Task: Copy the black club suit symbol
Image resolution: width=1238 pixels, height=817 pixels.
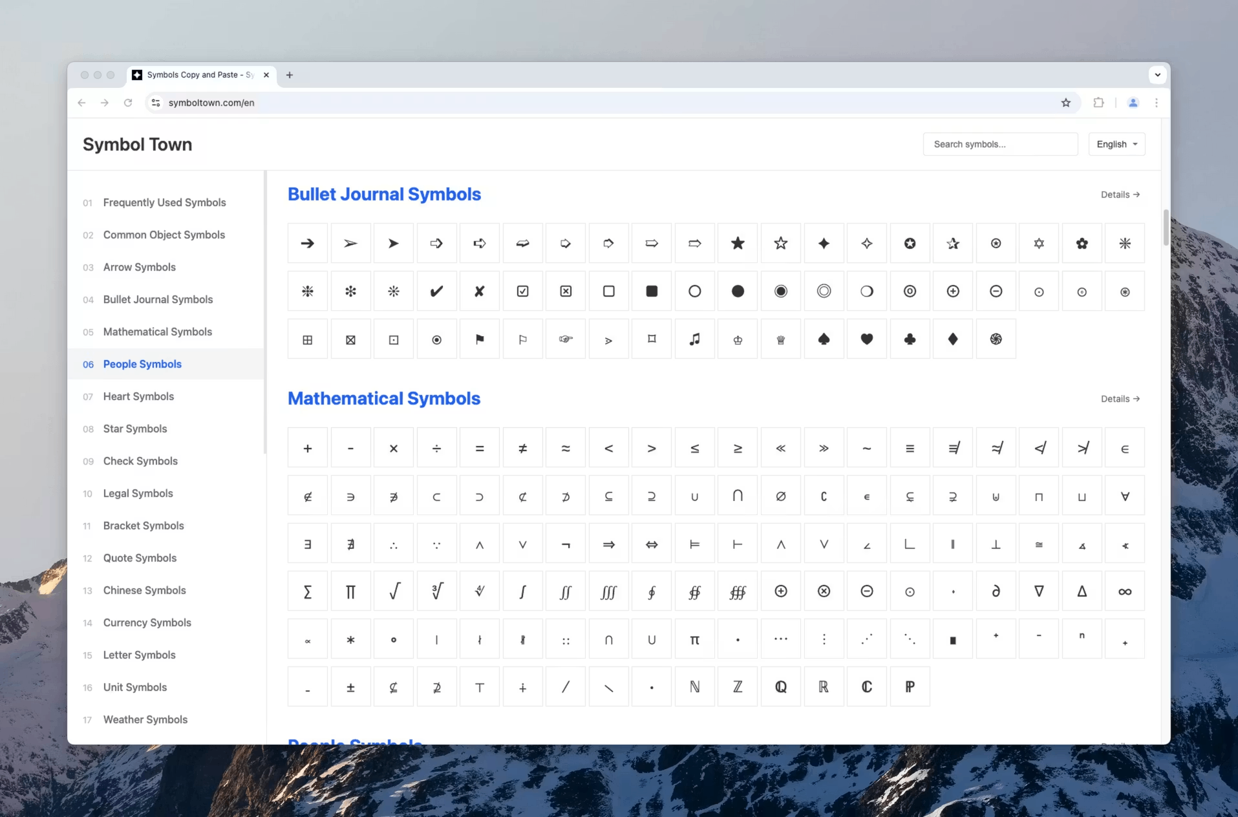Action: point(910,339)
